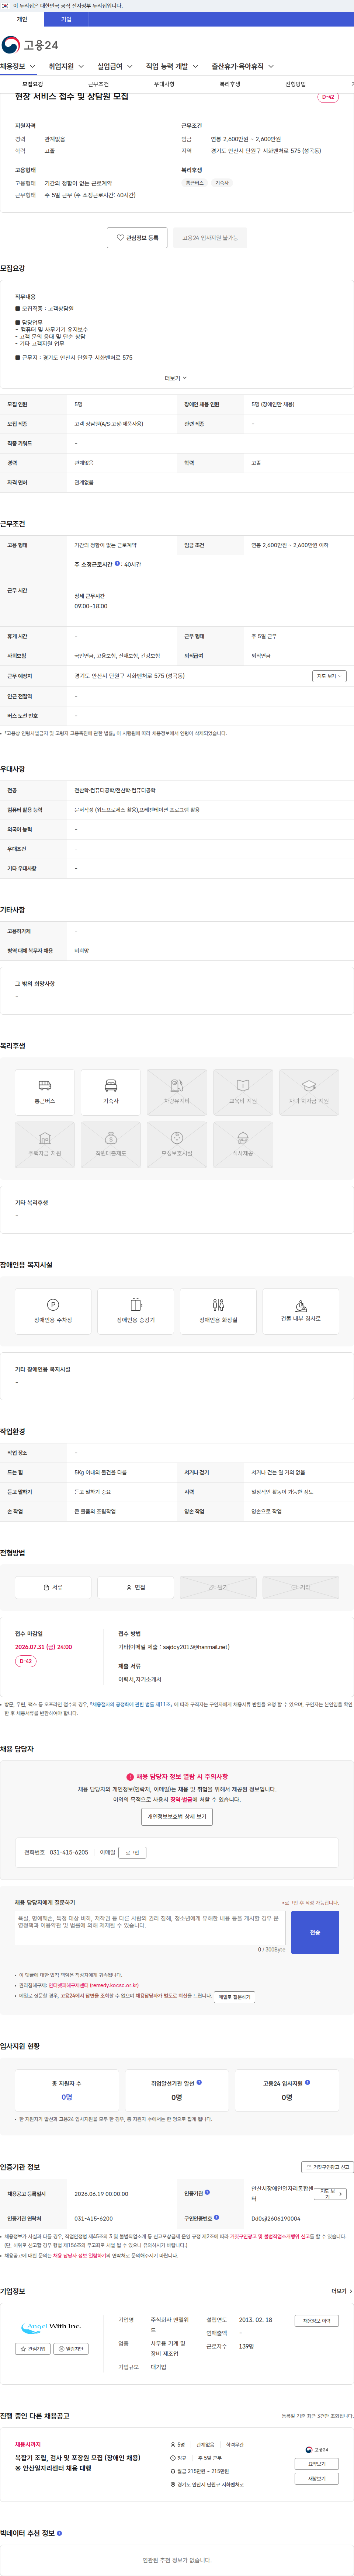This screenshot has width=354, height=2576.
Task: Open the 지도 보기 dropdown for work location
Action: pyautogui.click(x=329, y=676)
